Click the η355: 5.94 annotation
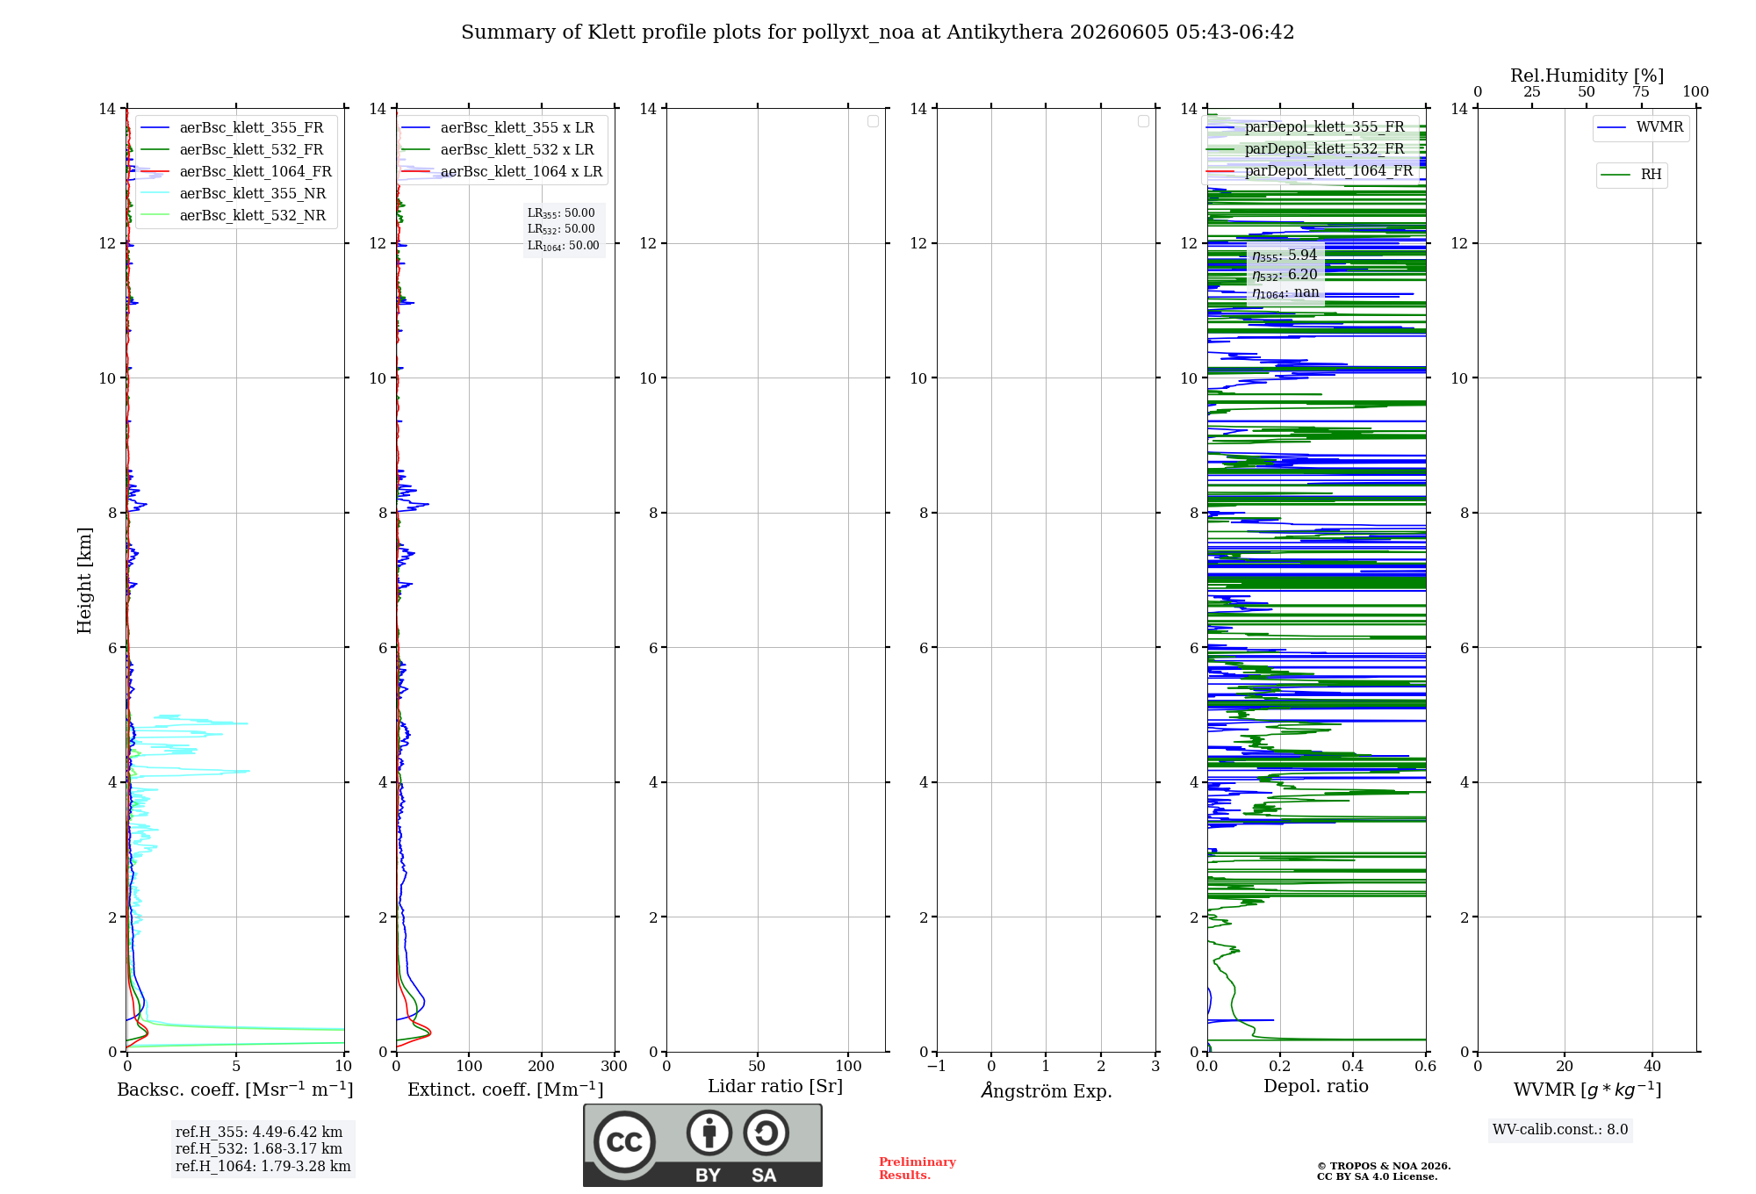Image resolution: width=1756 pixels, height=1194 pixels. coord(1285,255)
